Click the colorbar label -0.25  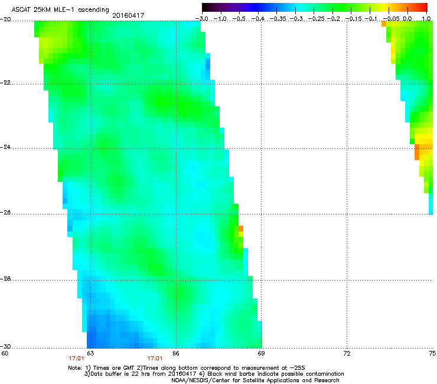point(316,19)
